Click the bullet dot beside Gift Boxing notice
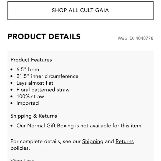The width and height of the screenshot is (161, 161). [x=11, y=126]
